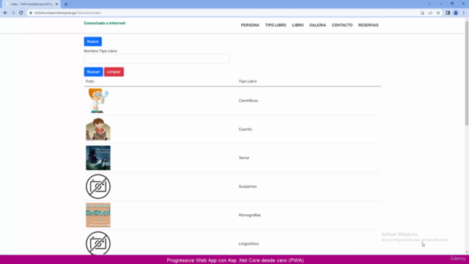Click the Científicos scientist thumbnail
This screenshot has width=469, height=264.
98,100
